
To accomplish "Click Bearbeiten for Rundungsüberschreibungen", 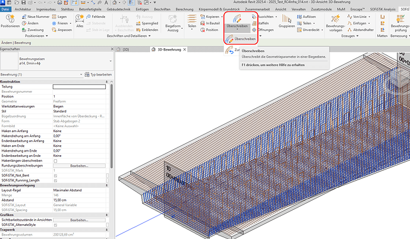I will 79,165.
